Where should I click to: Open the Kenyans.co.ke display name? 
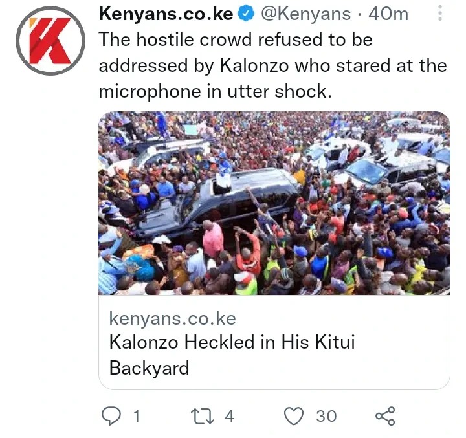click(x=166, y=14)
